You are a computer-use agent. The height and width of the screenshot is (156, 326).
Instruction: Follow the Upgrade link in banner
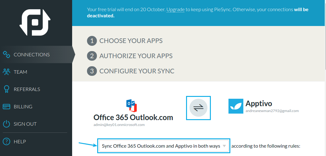pyautogui.click(x=175, y=10)
